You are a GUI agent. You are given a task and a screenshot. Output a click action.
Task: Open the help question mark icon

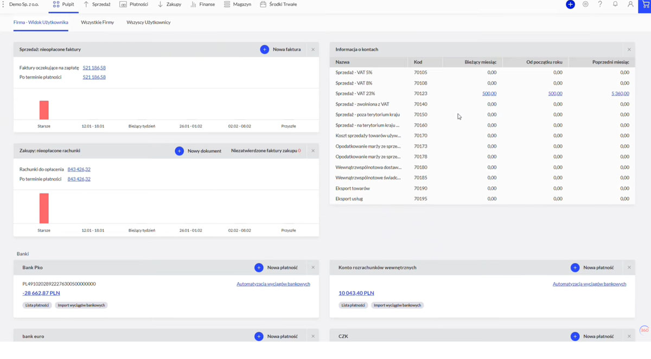coord(600,4)
